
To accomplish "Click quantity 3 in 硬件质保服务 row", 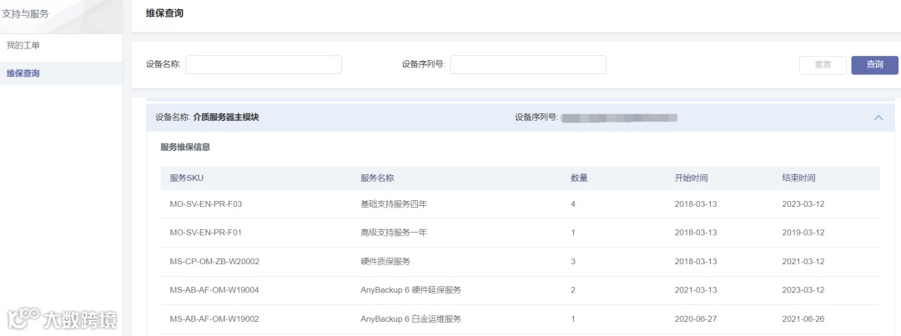I will [x=573, y=261].
